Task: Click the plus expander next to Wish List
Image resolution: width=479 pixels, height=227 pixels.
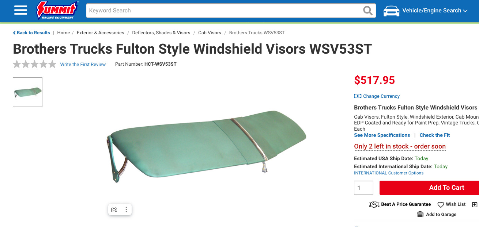Action: pyautogui.click(x=475, y=205)
